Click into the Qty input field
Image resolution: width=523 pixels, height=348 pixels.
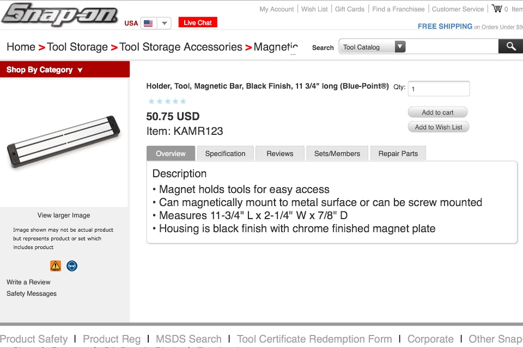click(439, 89)
